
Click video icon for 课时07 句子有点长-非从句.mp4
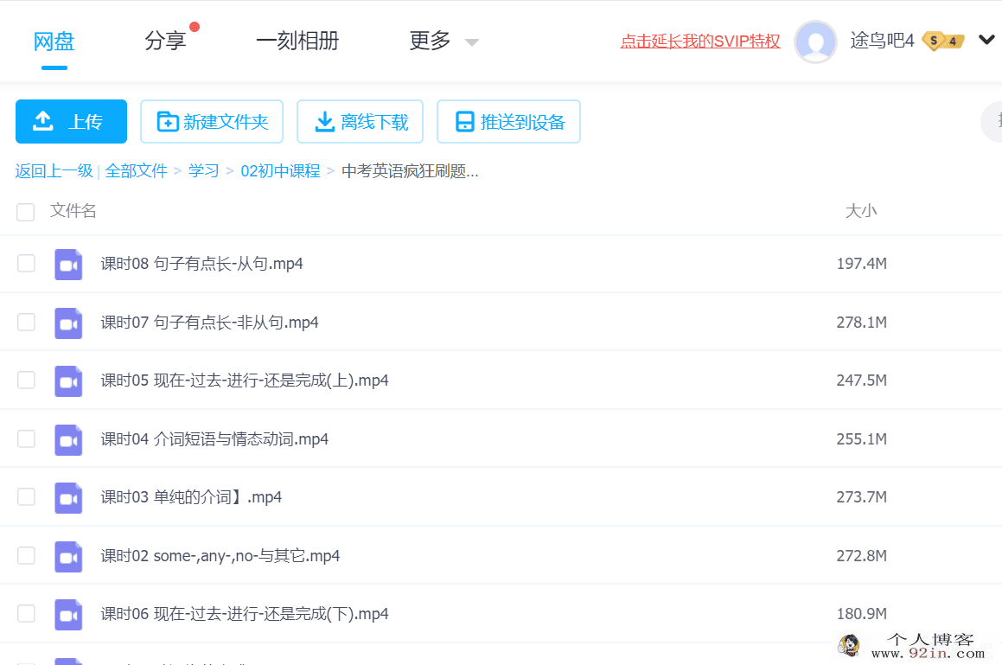pos(68,323)
